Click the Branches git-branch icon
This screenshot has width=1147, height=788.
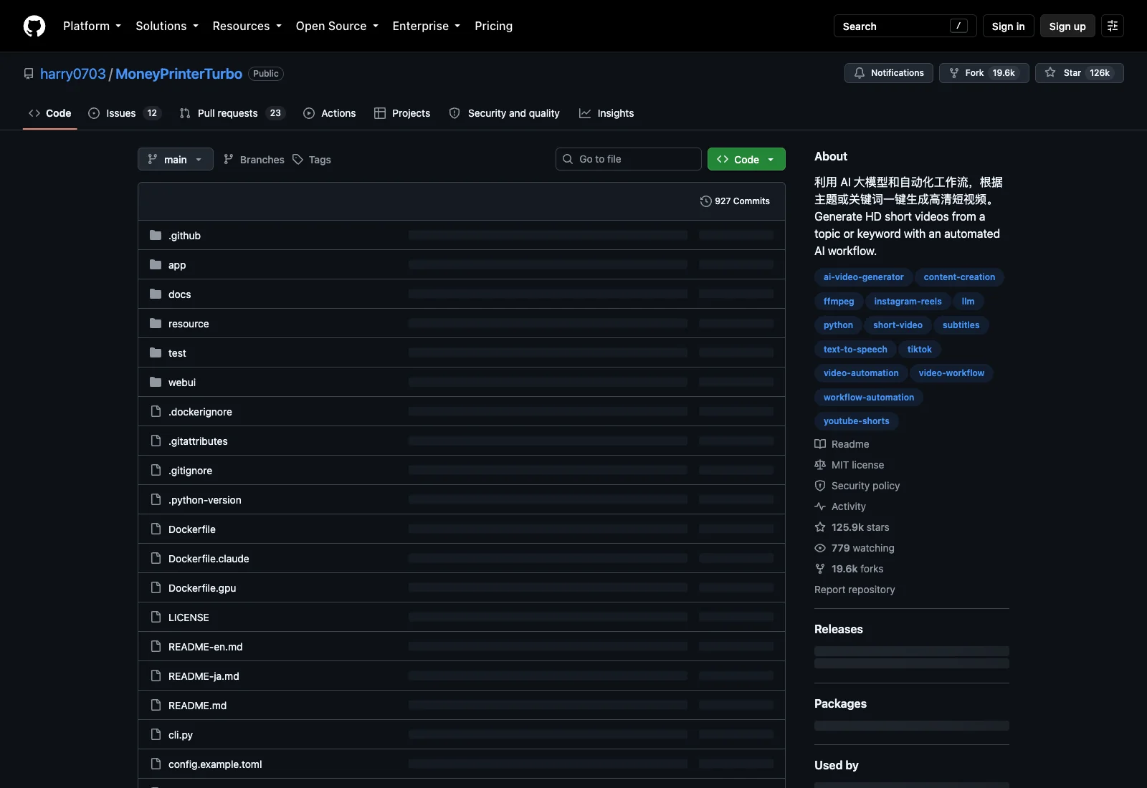229,160
